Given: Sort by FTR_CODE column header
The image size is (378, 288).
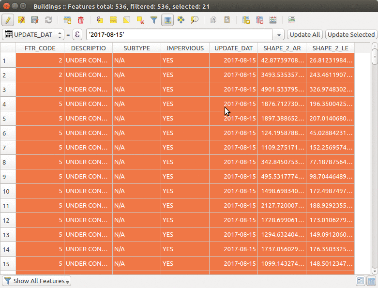Looking at the screenshot, I should [40, 48].
